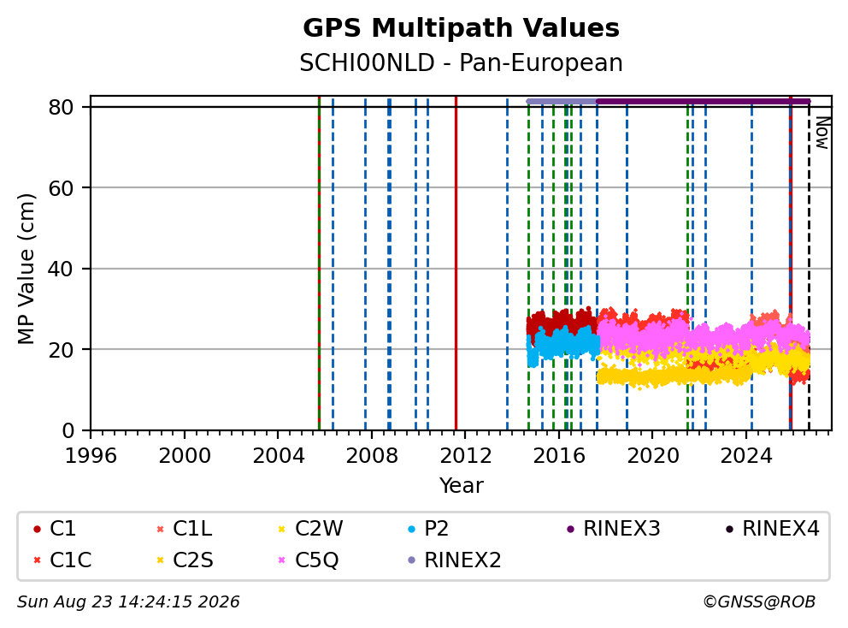848x628 pixels.
Task: Click the ©GNSS@ROB credit text
Action: (x=759, y=602)
